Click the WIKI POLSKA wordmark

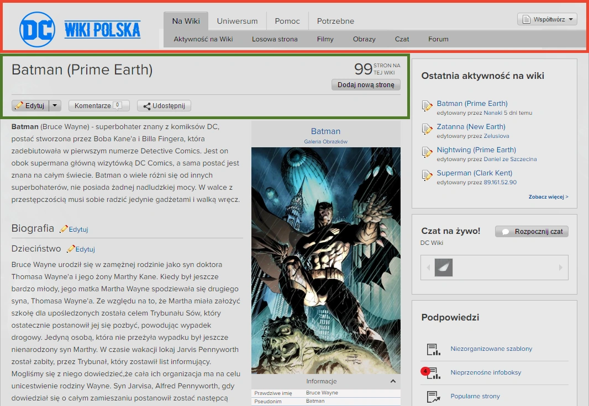102,30
